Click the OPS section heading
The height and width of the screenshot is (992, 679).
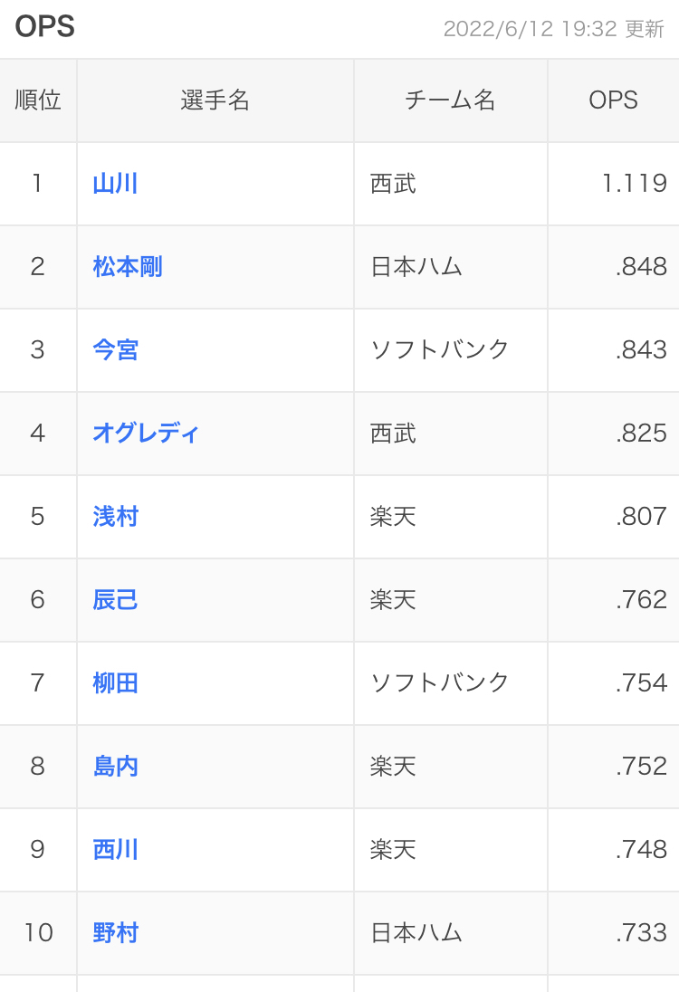tap(45, 26)
